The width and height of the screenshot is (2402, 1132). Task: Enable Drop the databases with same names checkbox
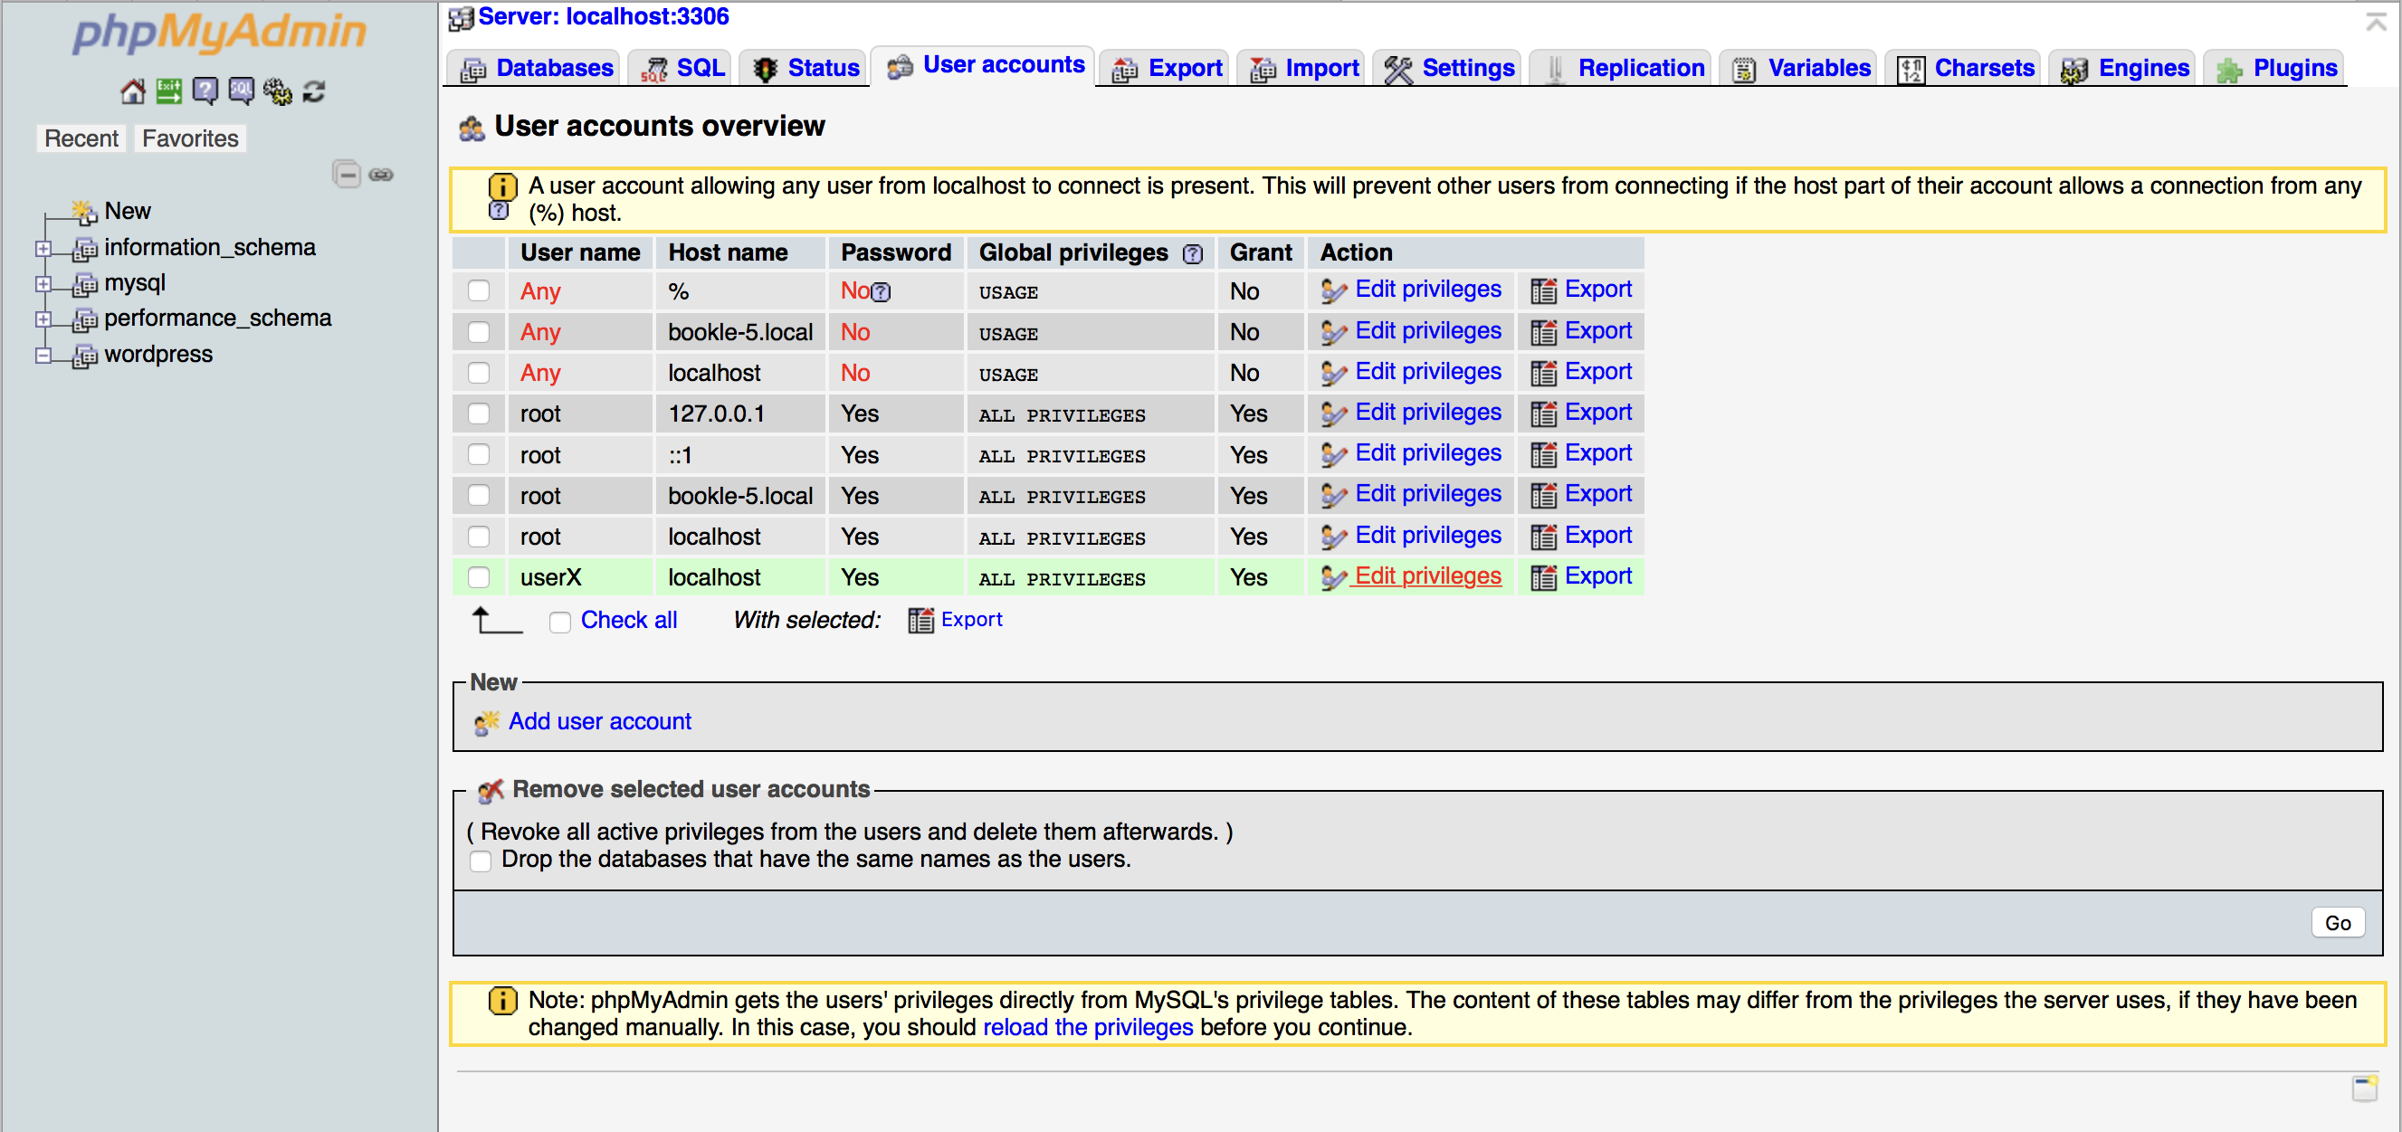[x=481, y=861]
